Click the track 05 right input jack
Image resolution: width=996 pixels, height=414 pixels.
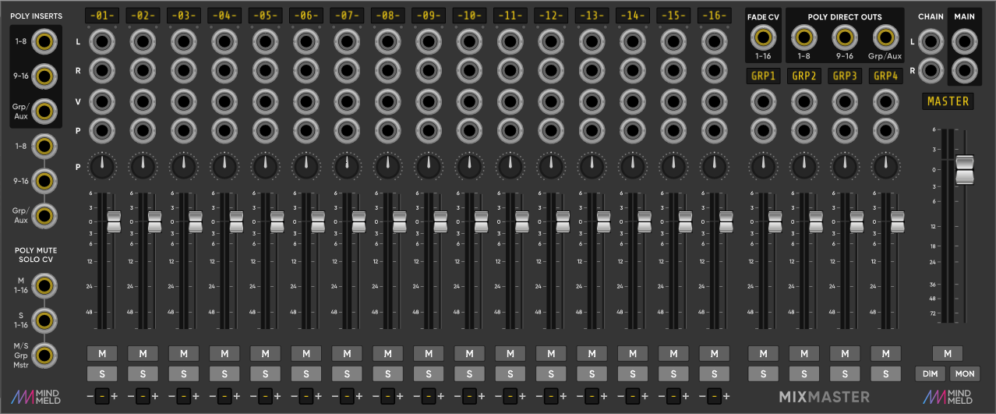tap(265, 70)
